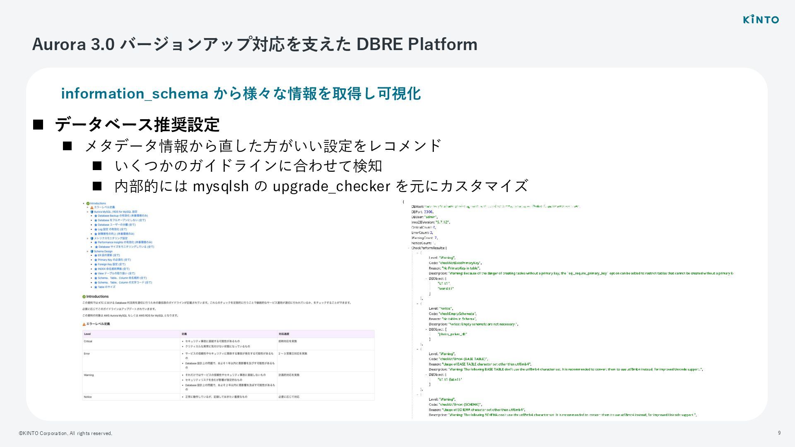Click the WarningCount line in the JSON
The height and width of the screenshot is (447, 795).
(424, 238)
